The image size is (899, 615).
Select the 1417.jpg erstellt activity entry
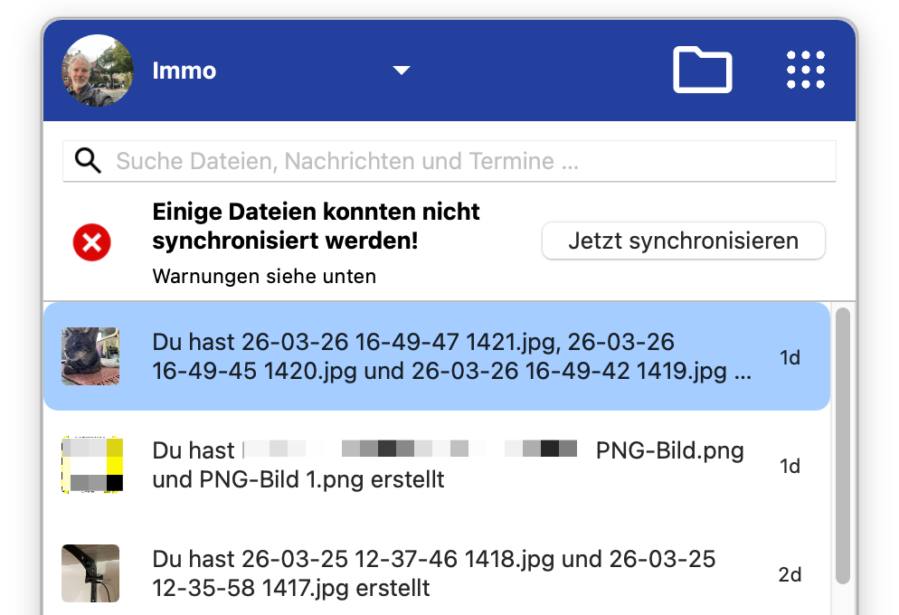(x=434, y=573)
